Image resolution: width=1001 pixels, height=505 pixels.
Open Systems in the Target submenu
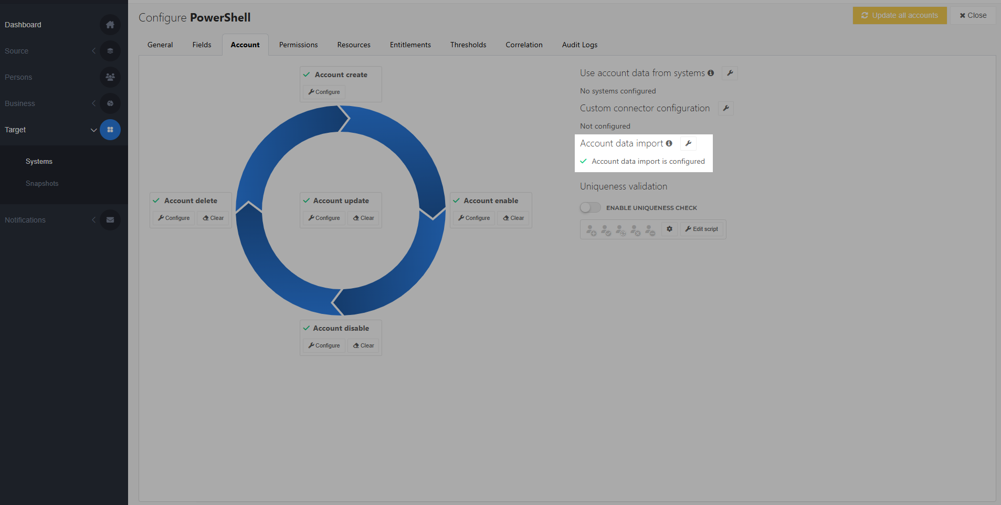[x=39, y=161]
